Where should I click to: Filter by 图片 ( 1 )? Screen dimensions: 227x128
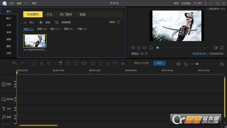pos(55,29)
